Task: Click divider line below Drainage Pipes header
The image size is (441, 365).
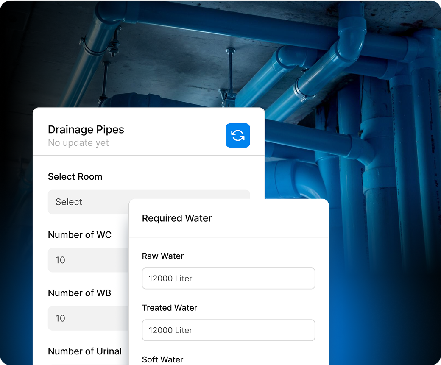Action: tap(148, 156)
